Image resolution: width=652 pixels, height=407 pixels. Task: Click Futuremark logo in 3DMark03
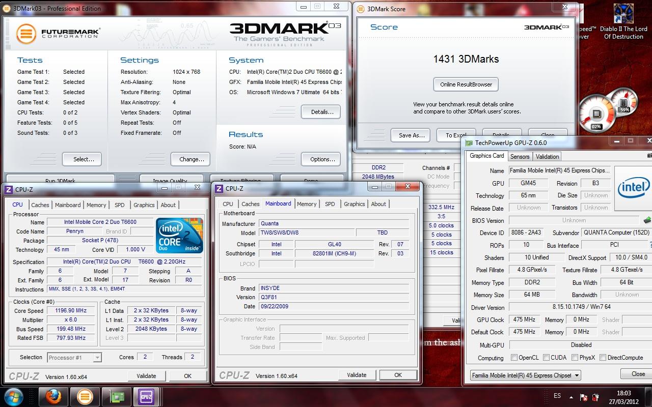coord(58,33)
